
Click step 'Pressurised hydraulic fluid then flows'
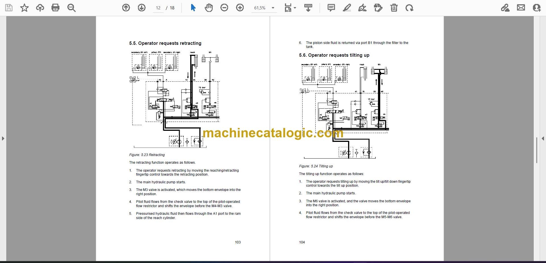tap(188, 216)
